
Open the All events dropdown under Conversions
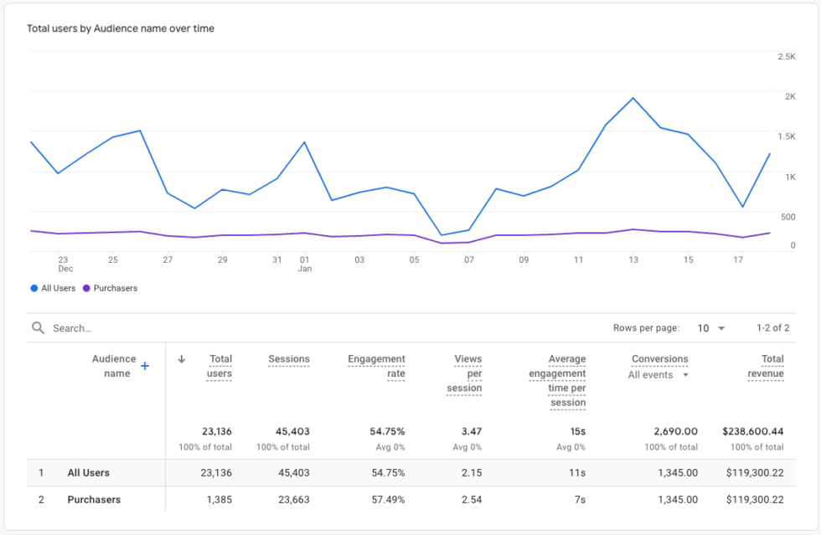click(658, 375)
